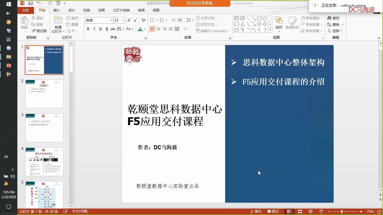Switch to the Transitions (切换) tab
The image size is (383, 215).
pos(87,10)
